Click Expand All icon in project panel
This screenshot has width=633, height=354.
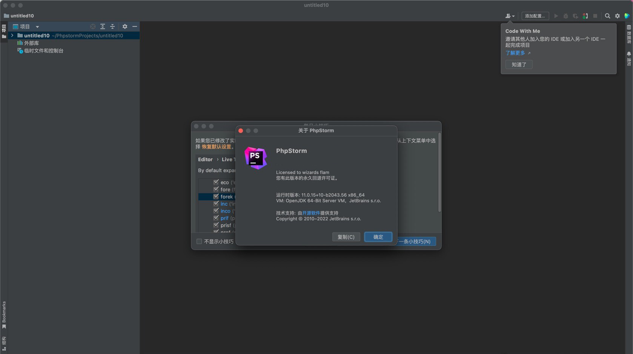point(103,26)
